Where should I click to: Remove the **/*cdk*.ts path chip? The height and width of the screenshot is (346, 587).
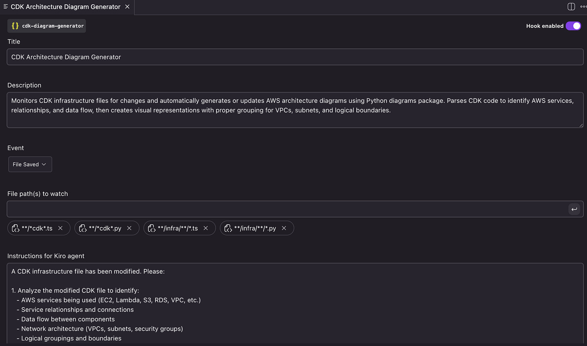60,228
